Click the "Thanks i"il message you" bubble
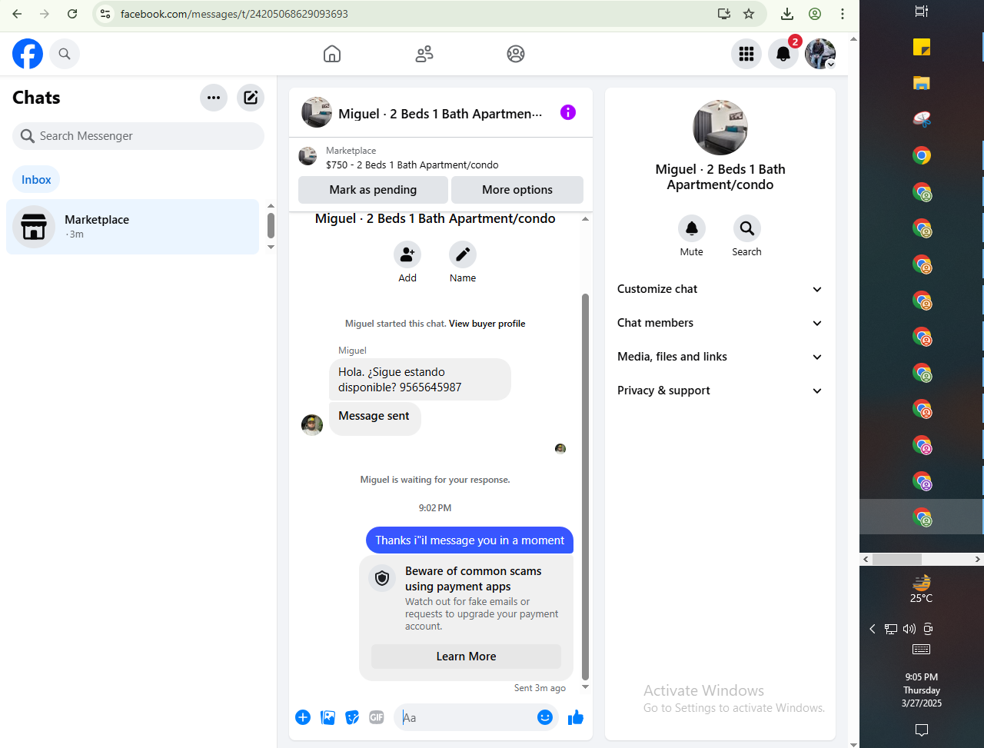 [470, 540]
